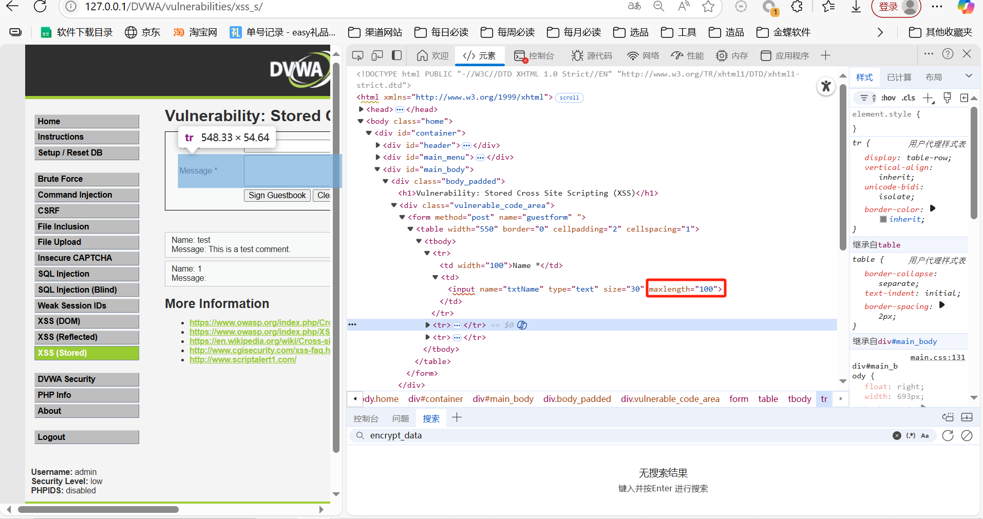The image size is (983, 519).
Task: Expand the div id="main_menu" node
Action: (378, 157)
